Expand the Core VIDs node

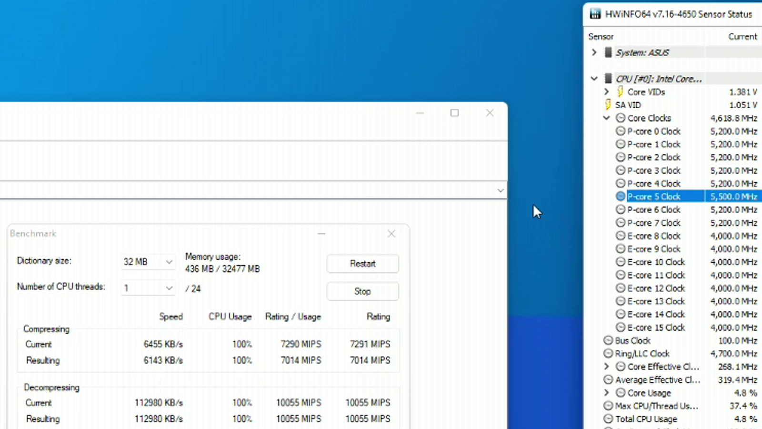pyautogui.click(x=606, y=92)
